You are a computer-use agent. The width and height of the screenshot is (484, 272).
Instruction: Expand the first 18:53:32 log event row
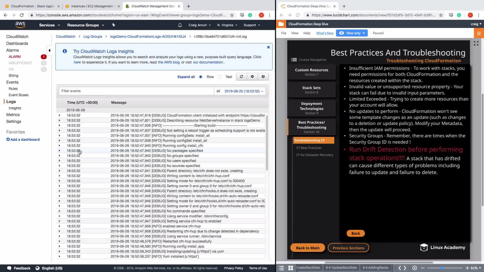tap(59, 115)
